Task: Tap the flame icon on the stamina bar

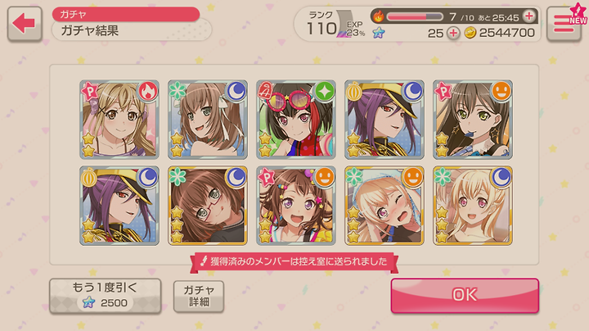Action: (x=379, y=16)
